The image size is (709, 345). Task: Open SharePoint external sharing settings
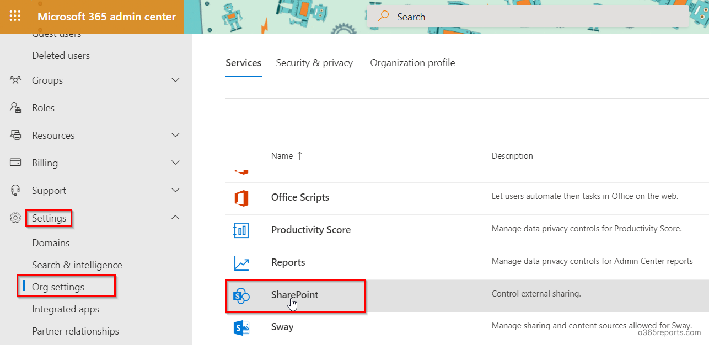tap(294, 295)
